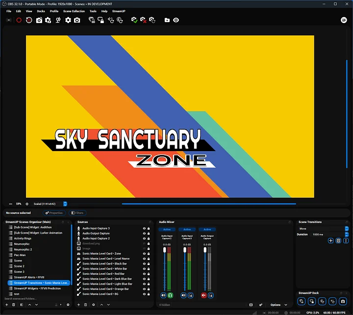353x315 pixels.
Task: Open settings with the gear icon
Action: click(x=68, y=20)
